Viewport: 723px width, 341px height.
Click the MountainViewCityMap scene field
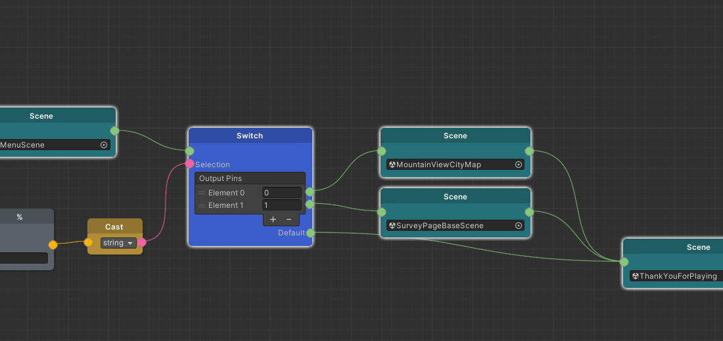(x=455, y=165)
